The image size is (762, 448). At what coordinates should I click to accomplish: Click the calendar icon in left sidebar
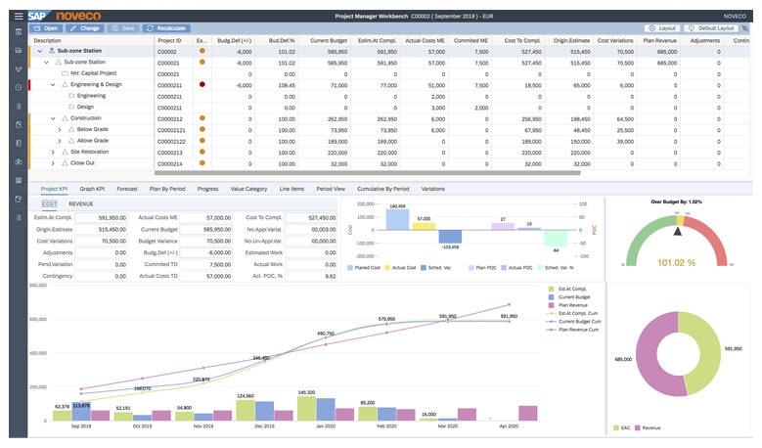(19, 32)
